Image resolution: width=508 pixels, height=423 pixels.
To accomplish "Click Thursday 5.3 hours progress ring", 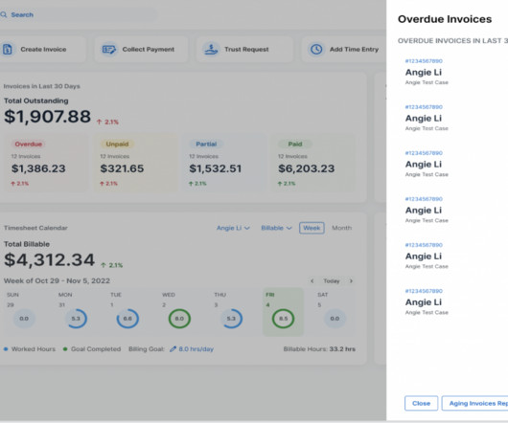I will pyautogui.click(x=231, y=319).
